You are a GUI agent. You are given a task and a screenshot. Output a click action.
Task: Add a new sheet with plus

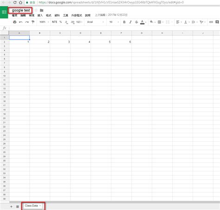click(11, 206)
